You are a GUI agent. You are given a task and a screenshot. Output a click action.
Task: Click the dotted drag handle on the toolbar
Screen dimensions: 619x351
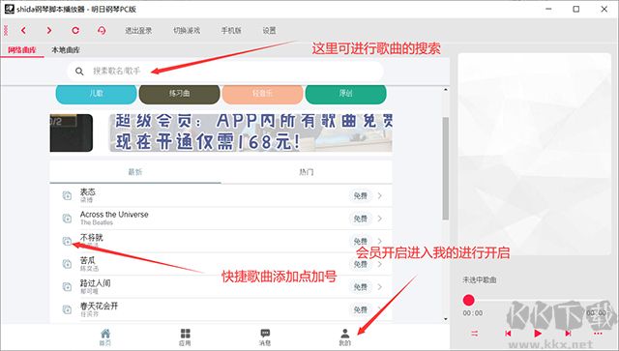point(6,30)
